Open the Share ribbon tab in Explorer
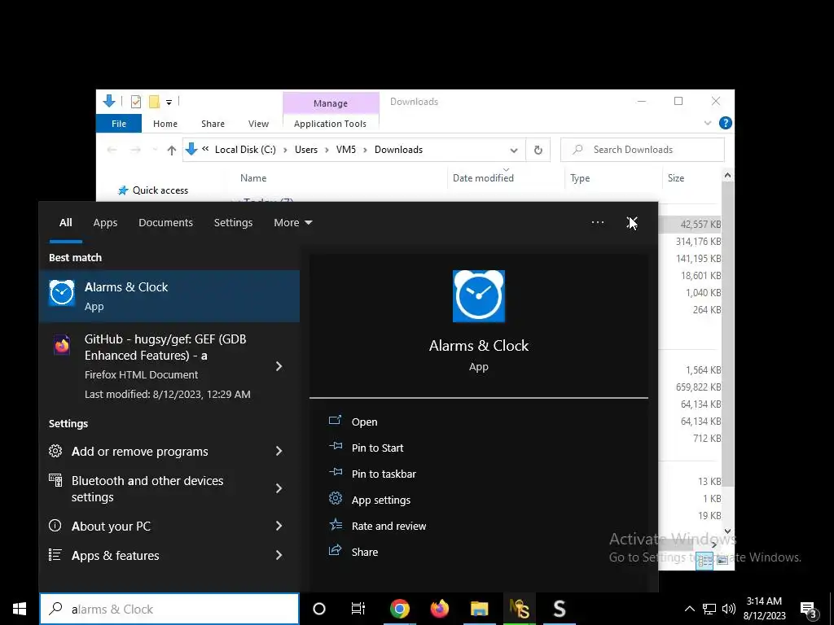The image size is (834, 625). tap(213, 124)
